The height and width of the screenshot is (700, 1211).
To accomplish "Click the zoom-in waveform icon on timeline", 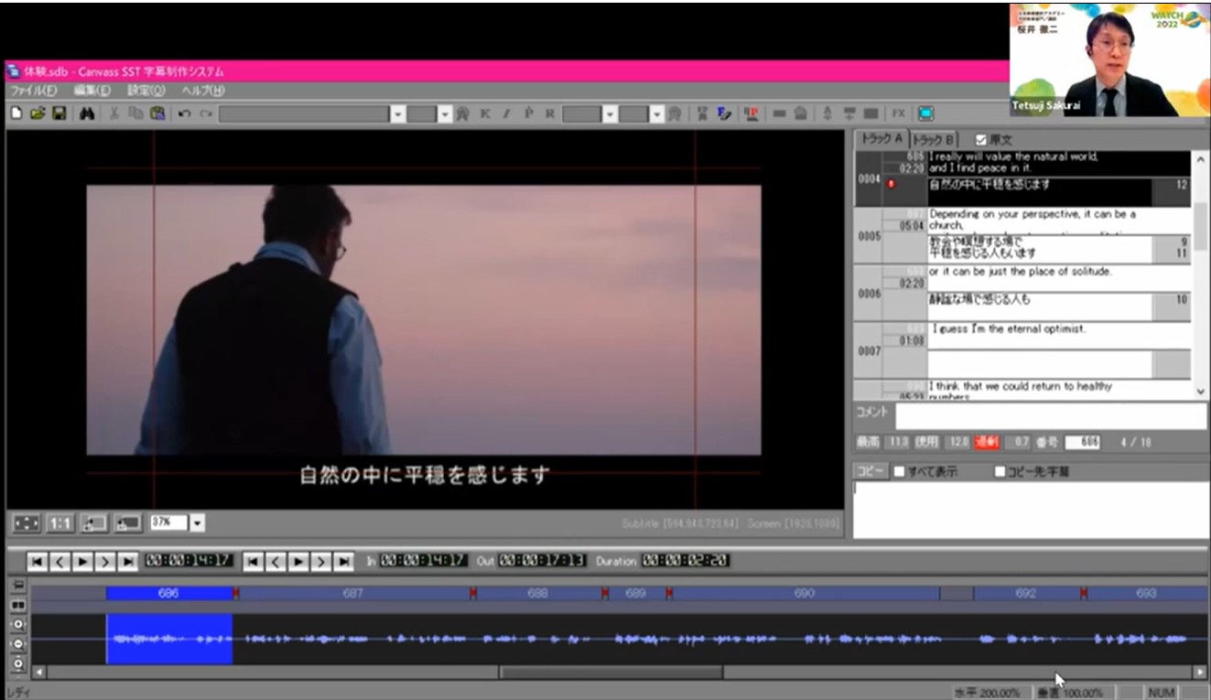I will (18, 625).
